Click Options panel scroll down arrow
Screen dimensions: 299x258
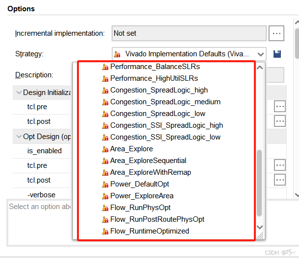297,194
